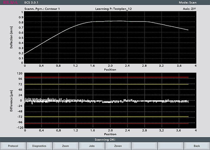The image size is (210, 150).
Task: Click the lower red limit line
Action: 106,123
